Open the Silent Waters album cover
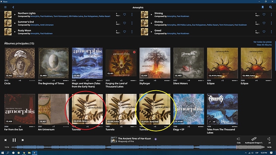The height and width of the screenshot is (155, 276). point(189,63)
